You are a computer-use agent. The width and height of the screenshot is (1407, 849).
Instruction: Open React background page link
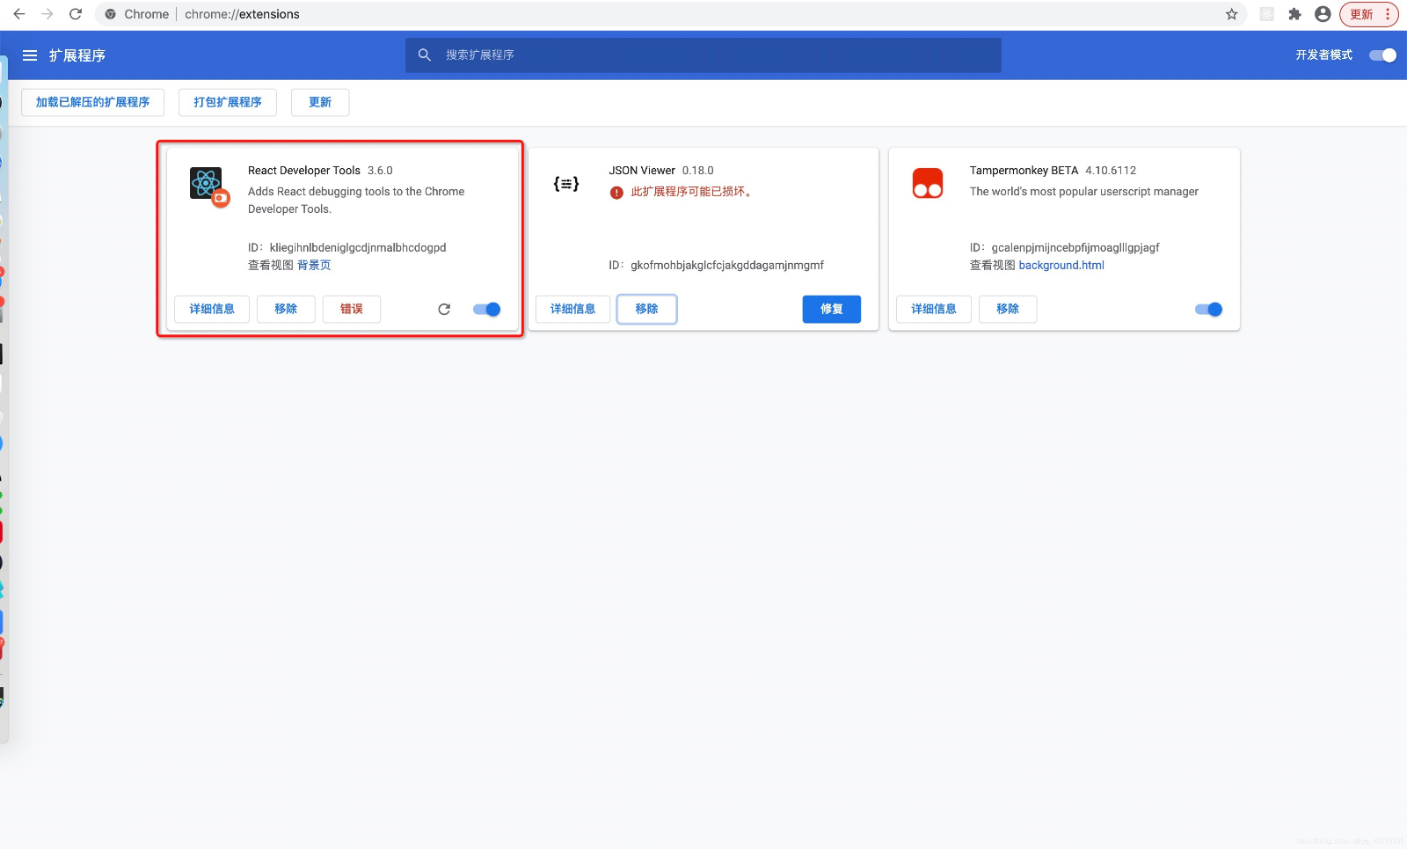coord(314,265)
